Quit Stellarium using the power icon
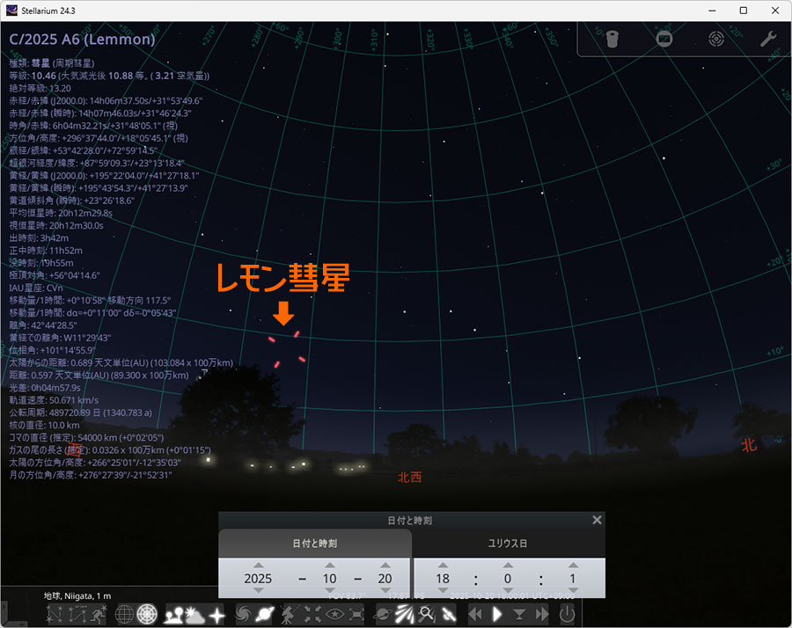The height and width of the screenshot is (628, 792). (x=568, y=614)
